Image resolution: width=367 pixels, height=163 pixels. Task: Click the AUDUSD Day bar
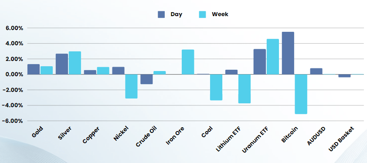316,71
